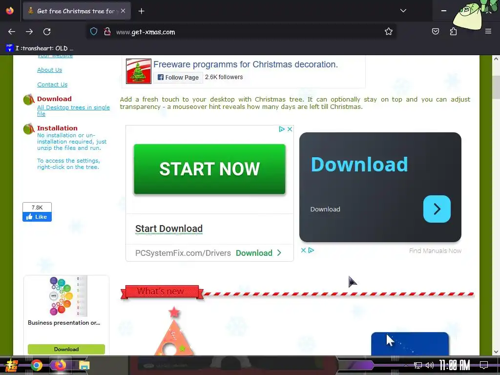Viewport: 500px width, 375px height.
Task: Open the insecure connection padlock icon
Action: (x=107, y=32)
